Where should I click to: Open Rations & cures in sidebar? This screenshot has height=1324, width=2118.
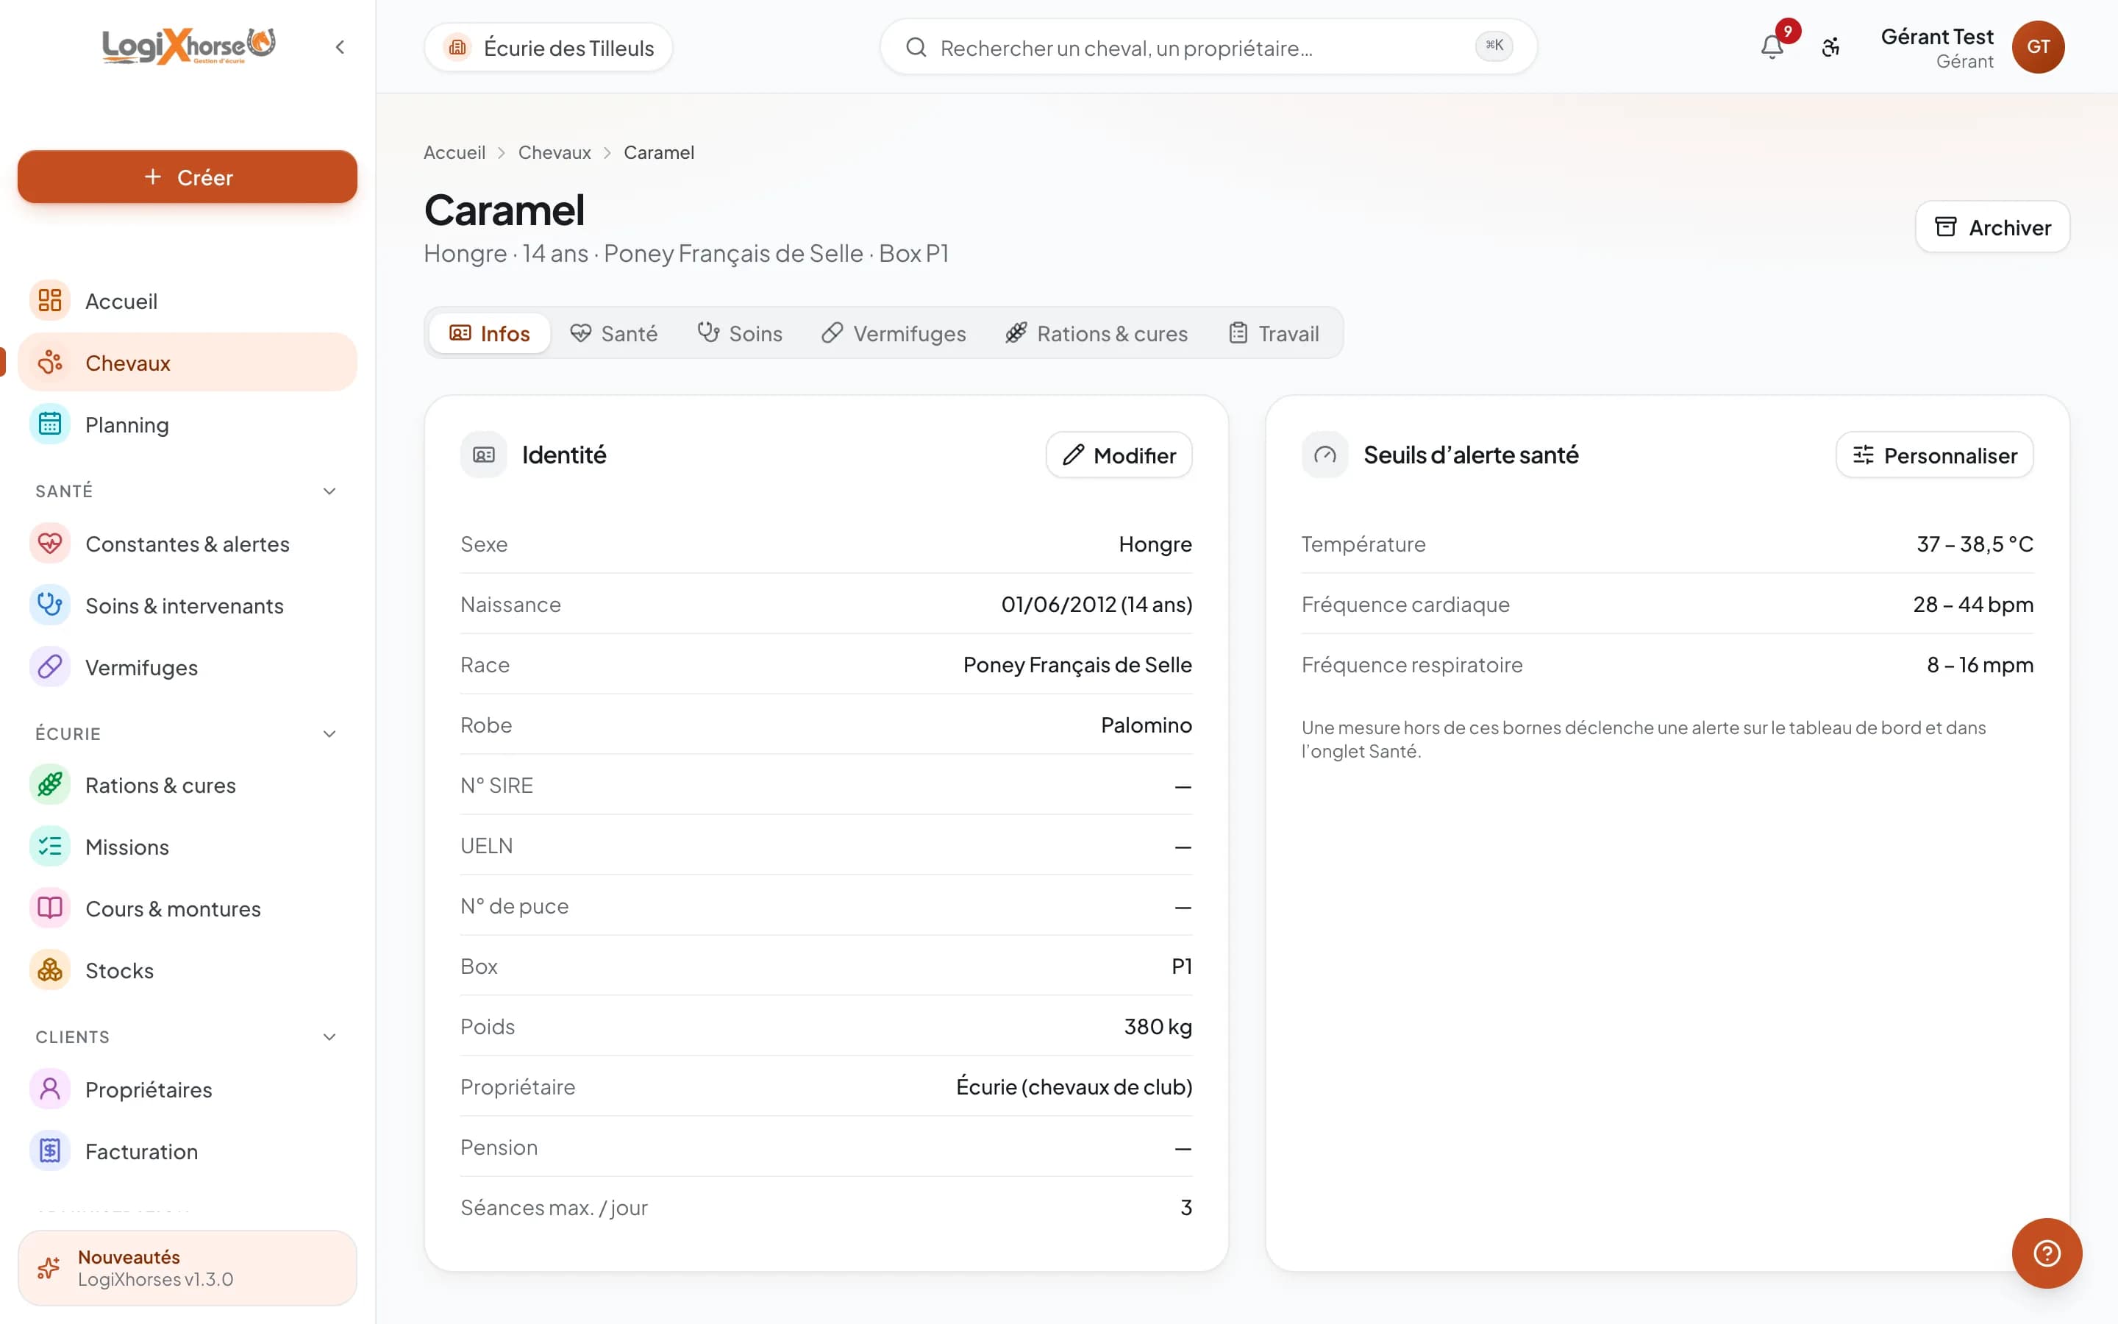188,786
